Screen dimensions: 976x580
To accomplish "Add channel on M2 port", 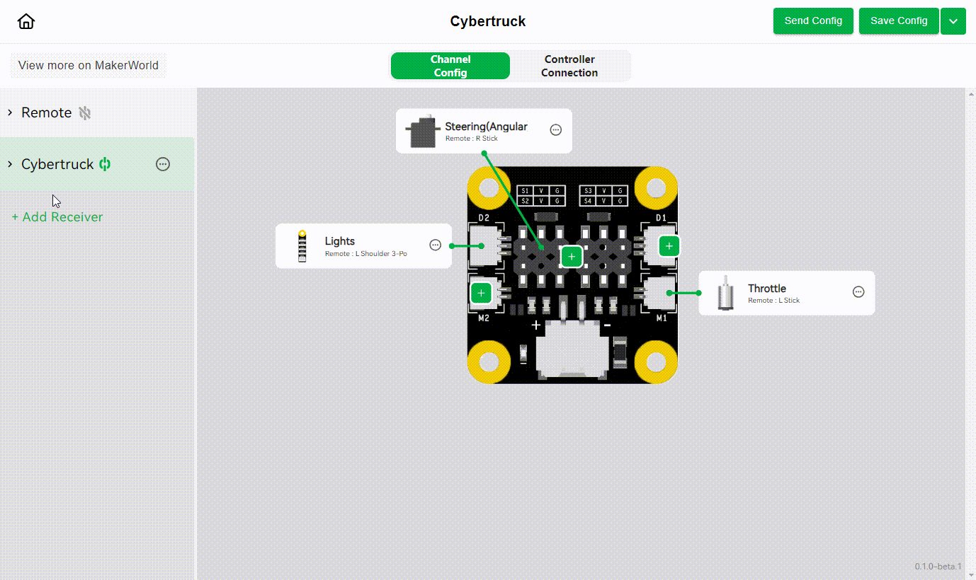I will click(x=481, y=292).
